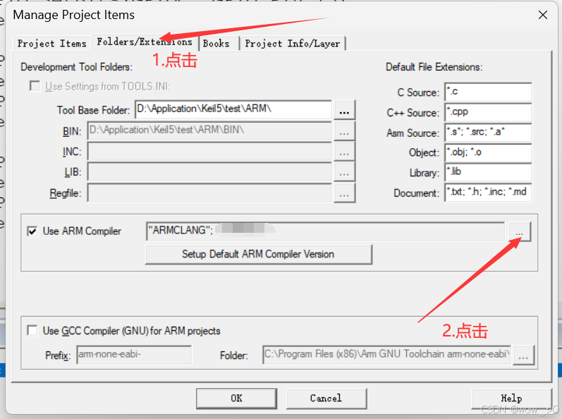Edit the C Source extension field
Viewport: 562px width, 419px height.
tap(488, 92)
